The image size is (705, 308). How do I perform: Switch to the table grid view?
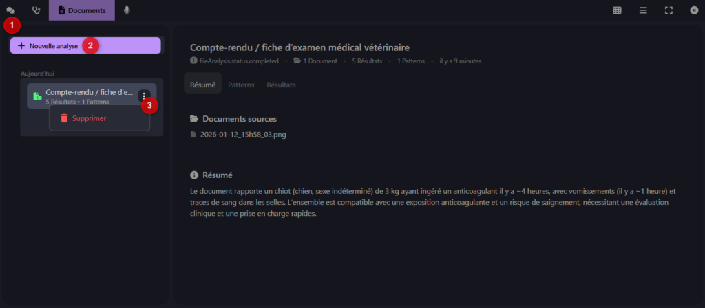pos(618,10)
